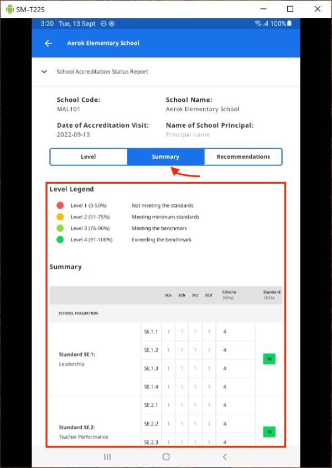The height and width of the screenshot is (468, 332).
Task: Click the green Level 4 legend dot
Action: (x=60, y=240)
